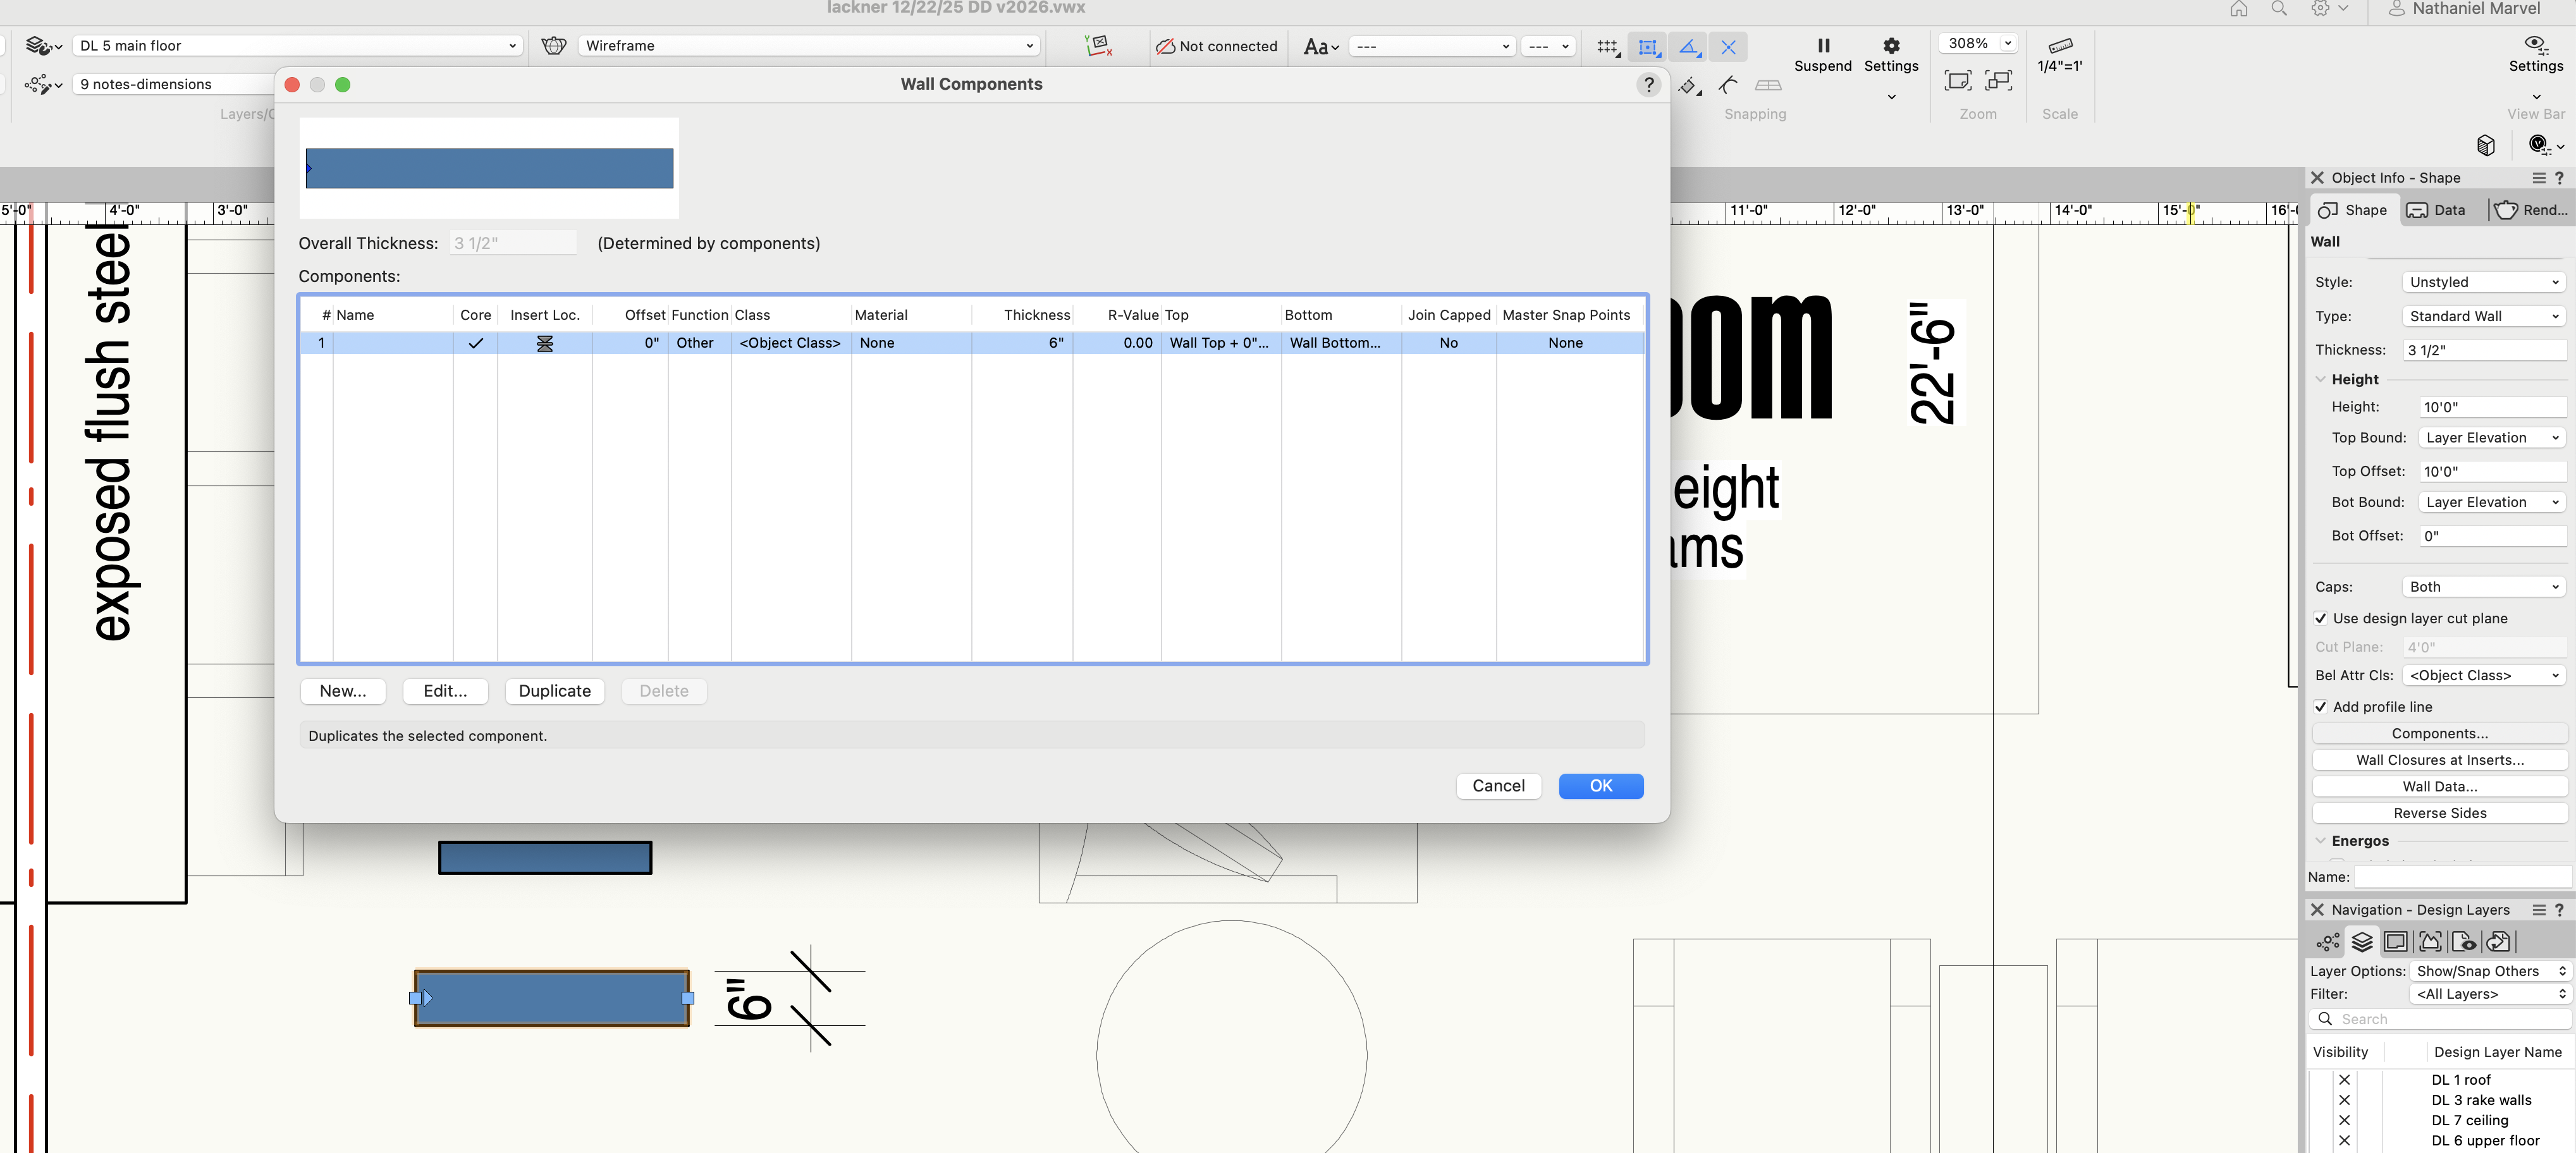2576x1153 pixels.
Task: Open the Top Bound Layer Elevation dropdown
Action: click(x=2491, y=438)
